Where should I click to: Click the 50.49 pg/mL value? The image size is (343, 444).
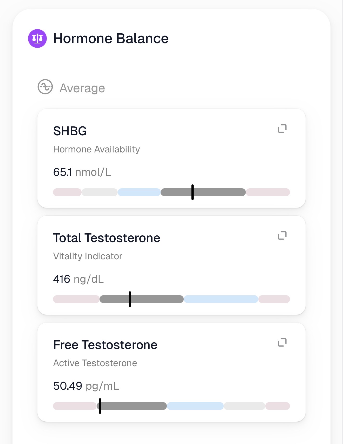pyautogui.click(x=86, y=386)
